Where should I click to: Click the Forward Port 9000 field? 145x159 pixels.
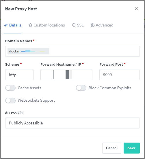(119, 75)
